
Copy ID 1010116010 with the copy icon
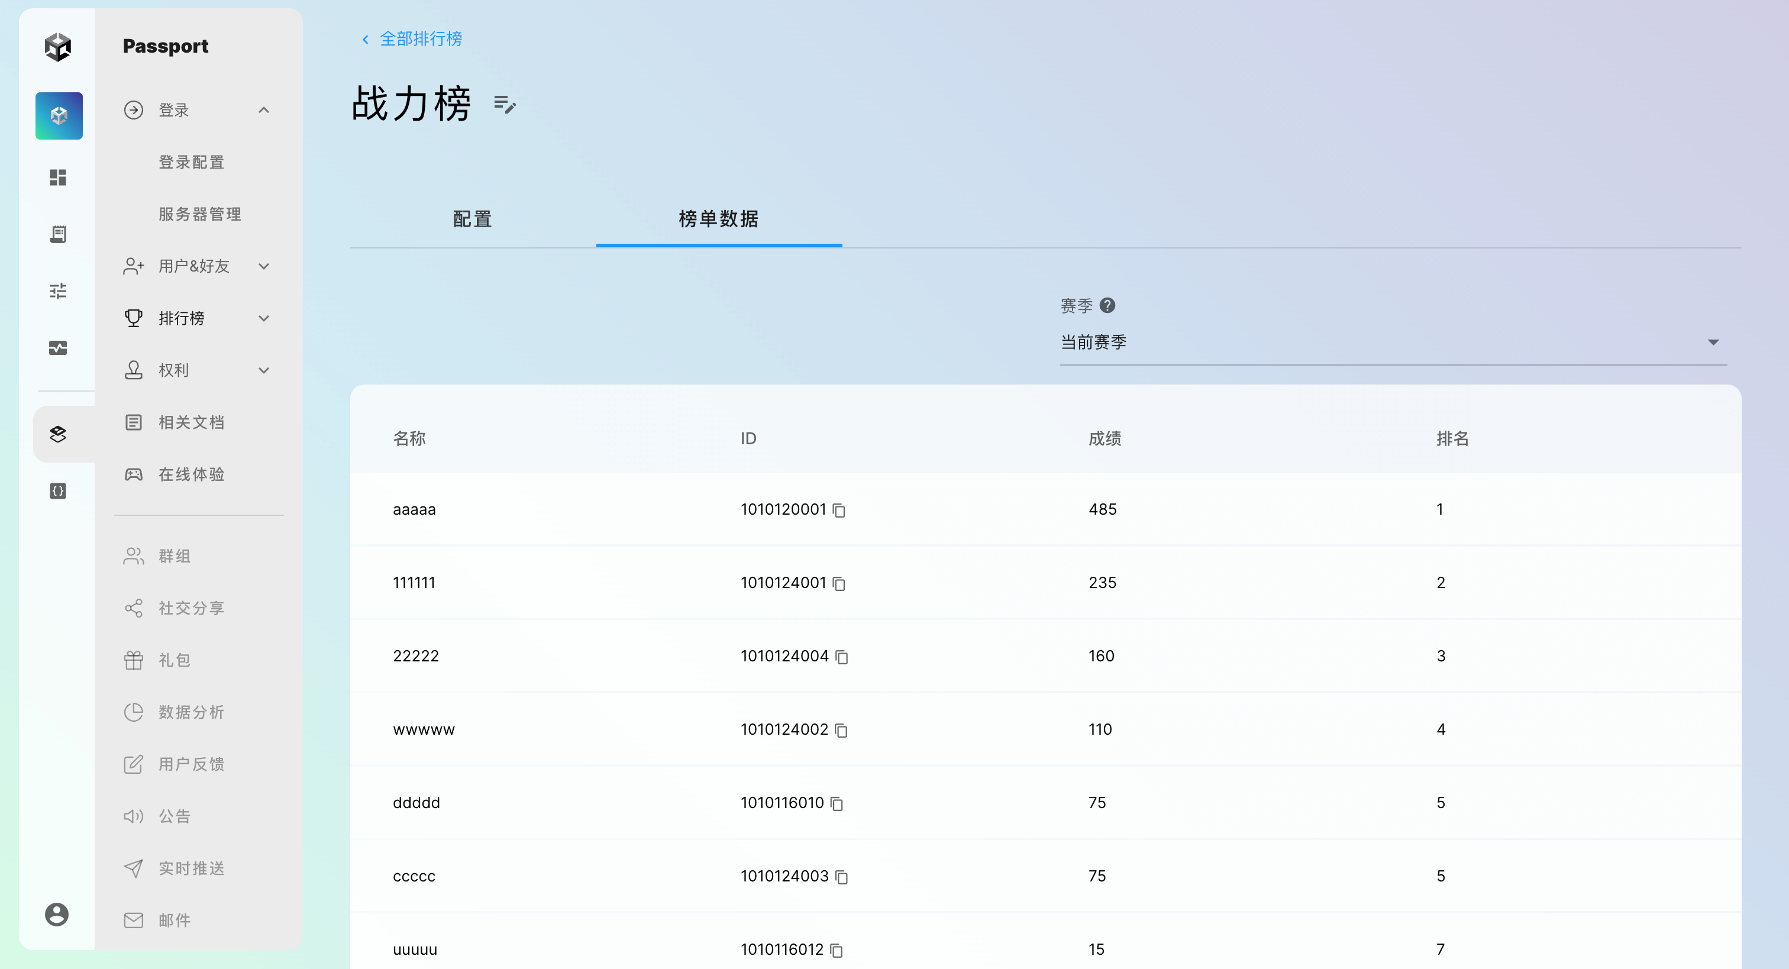pos(837,804)
